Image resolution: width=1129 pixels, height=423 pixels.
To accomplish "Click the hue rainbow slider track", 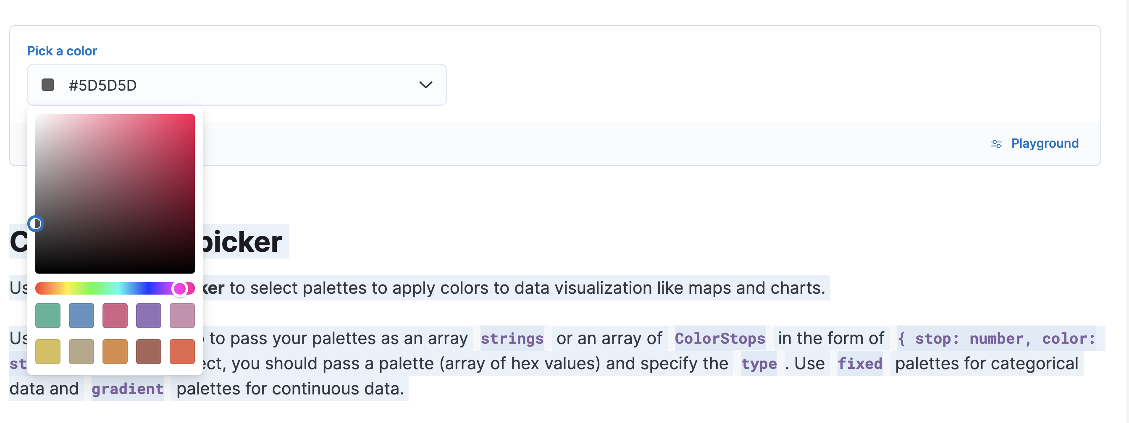I will [x=97, y=288].
